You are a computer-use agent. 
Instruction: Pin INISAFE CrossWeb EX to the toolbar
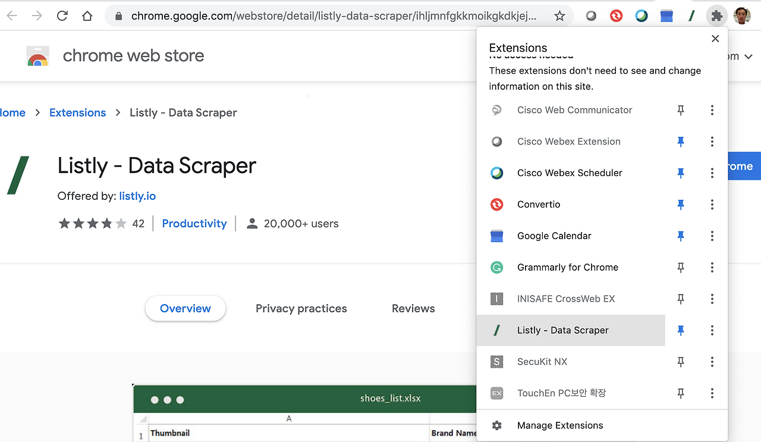tap(681, 299)
